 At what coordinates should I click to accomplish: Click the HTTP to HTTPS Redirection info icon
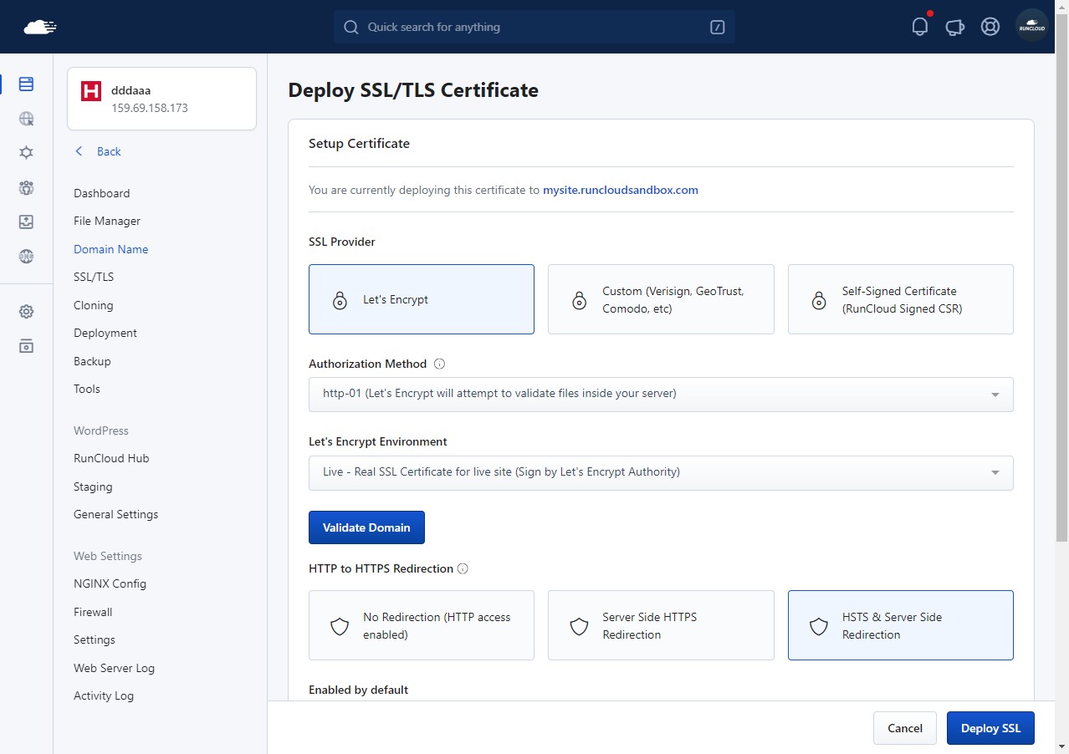point(463,568)
